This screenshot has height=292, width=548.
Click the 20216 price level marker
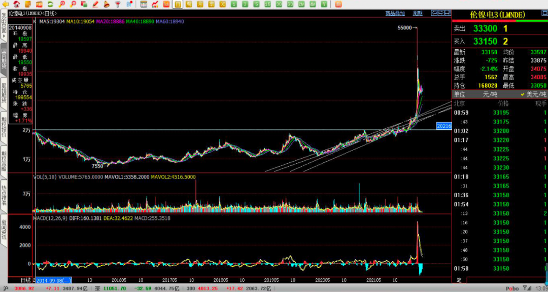tap(443, 126)
